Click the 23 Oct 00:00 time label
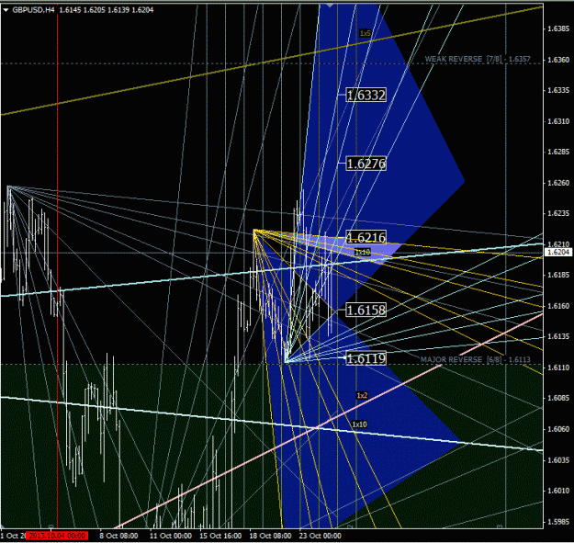The height and width of the screenshot is (543, 574). (x=320, y=536)
